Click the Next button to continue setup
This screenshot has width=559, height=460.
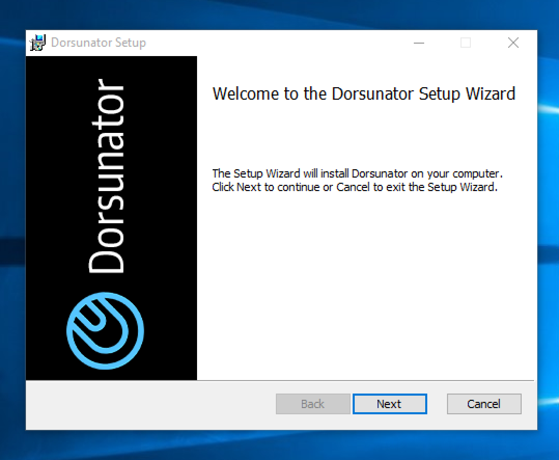pos(389,404)
